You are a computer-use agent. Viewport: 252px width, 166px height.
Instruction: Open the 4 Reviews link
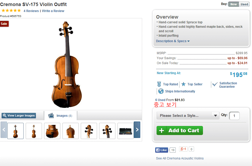(x=31, y=11)
